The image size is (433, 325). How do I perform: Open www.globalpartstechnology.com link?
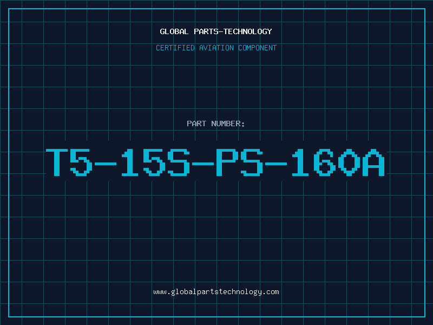216,292
